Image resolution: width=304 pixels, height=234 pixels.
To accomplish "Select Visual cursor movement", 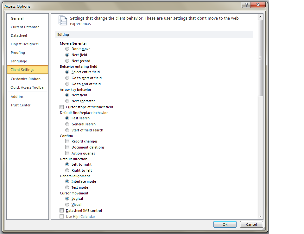I will pyautogui.click(x=67, y=205).
